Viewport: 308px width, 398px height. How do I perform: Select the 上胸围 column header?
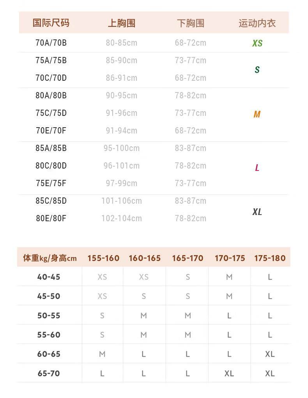click(x=121, y=23)
